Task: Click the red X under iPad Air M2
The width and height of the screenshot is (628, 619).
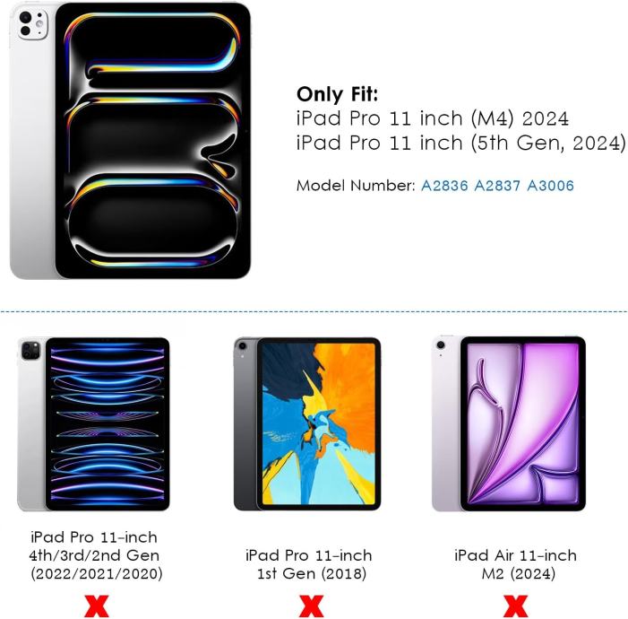Action: (x=515, y=606)
